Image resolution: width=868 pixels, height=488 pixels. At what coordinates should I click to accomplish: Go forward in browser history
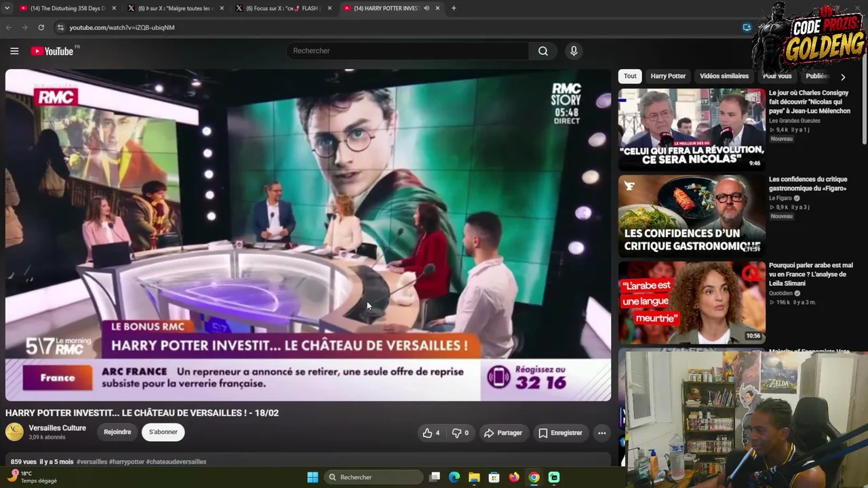(x=25, y=27)
